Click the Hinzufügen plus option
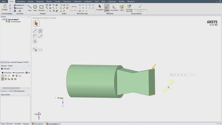Image resolution: width=222 pixels, height=125 pixels. pos(7,73)
